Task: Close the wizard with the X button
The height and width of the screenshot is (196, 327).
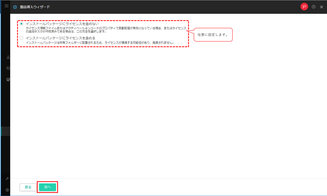Action: pos(322,6)
